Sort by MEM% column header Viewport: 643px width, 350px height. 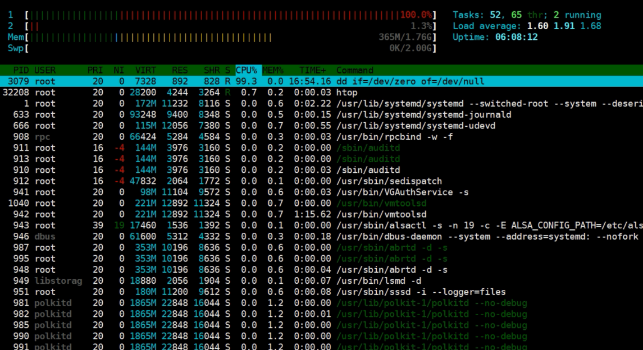tap(273, 70)
